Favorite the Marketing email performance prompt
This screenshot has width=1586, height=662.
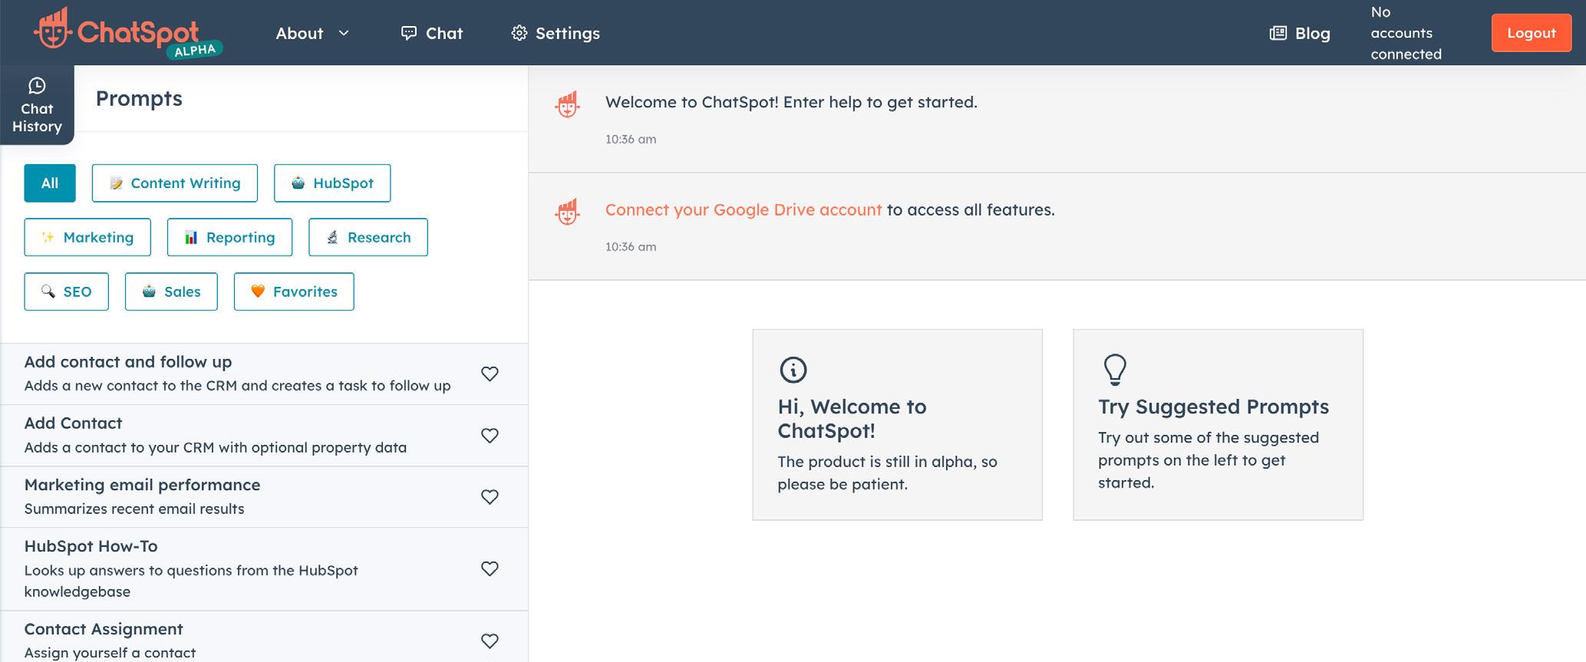(x=490, y=496)
